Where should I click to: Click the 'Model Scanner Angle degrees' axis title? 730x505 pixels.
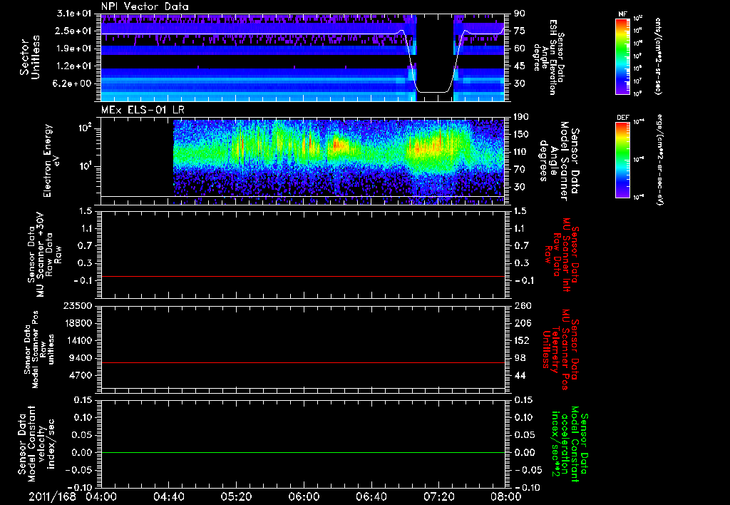tap(559, 161)
